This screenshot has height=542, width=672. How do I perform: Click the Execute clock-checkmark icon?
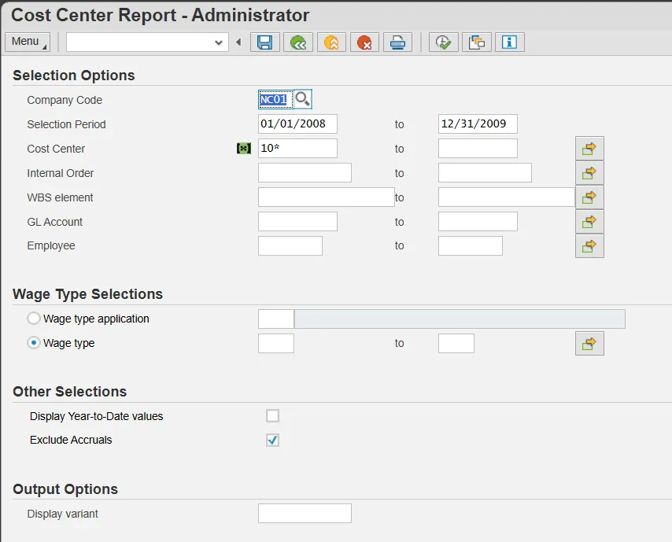pos(443,42)
